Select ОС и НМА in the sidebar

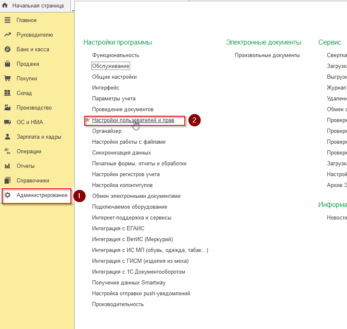(30, 122)
